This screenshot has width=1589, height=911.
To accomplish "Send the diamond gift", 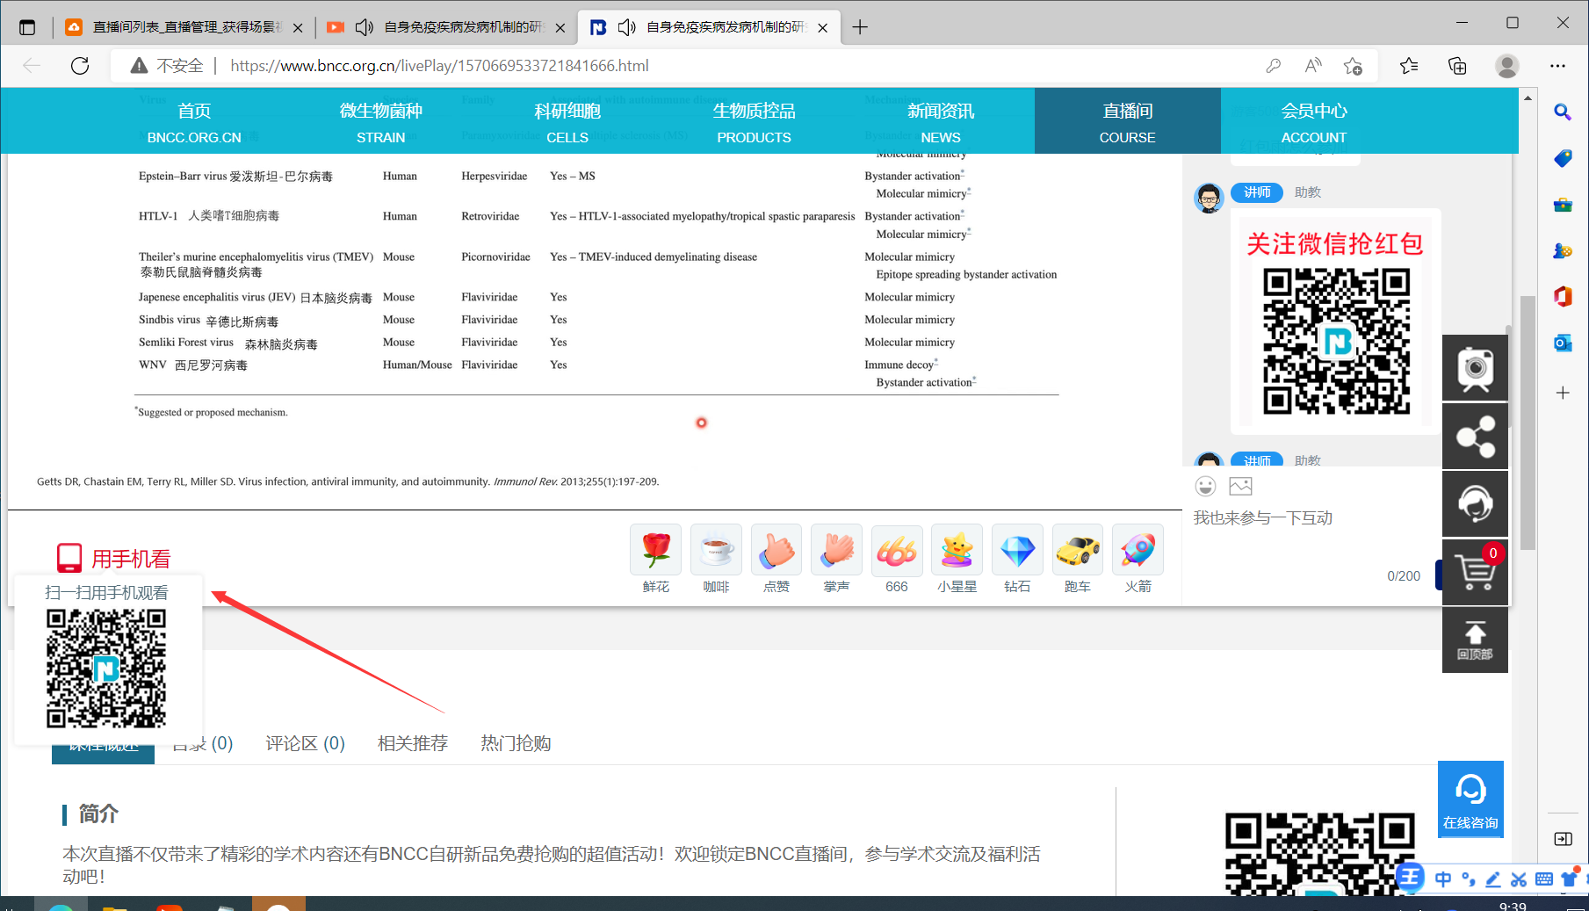I will 1017,551.
